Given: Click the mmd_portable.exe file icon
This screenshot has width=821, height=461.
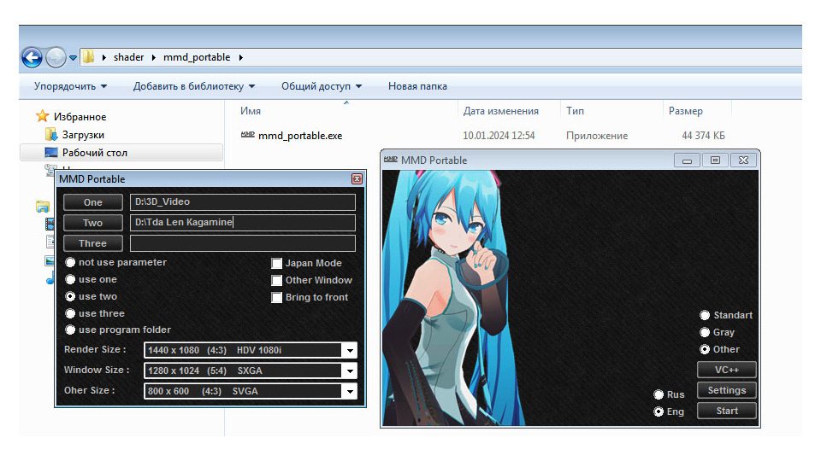Looking at the screenshot, I should point(248,135).
